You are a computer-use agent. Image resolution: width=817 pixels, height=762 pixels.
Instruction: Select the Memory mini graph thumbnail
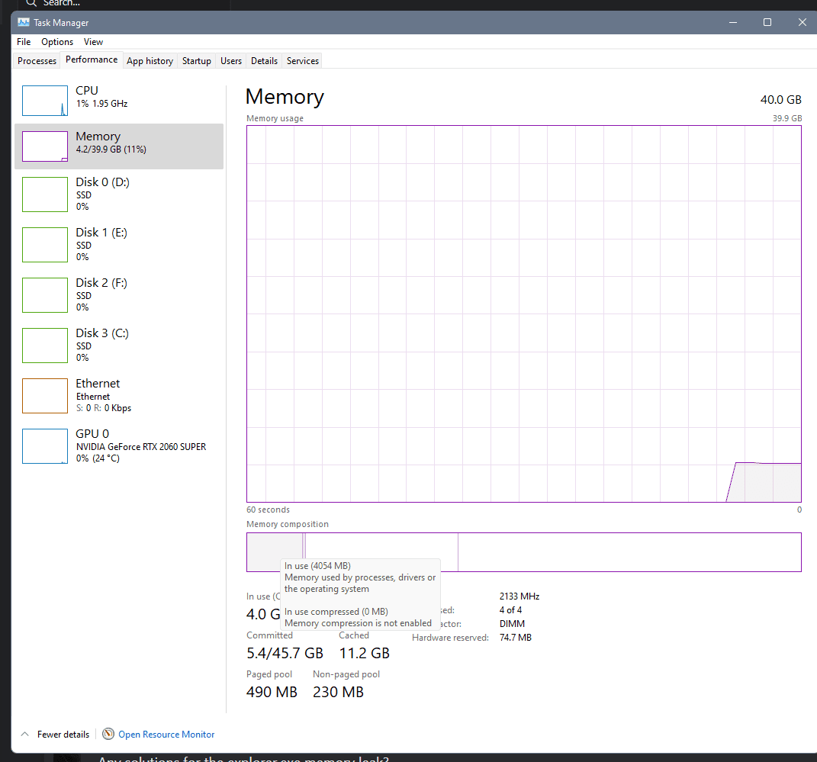(x=45, y=146)
